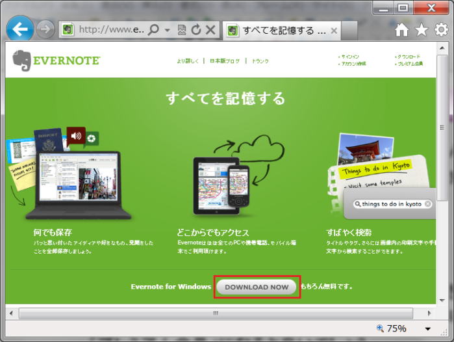
Task: Click the magnifier icon inside the kyoto search box
Action: (x=358, y=204)
